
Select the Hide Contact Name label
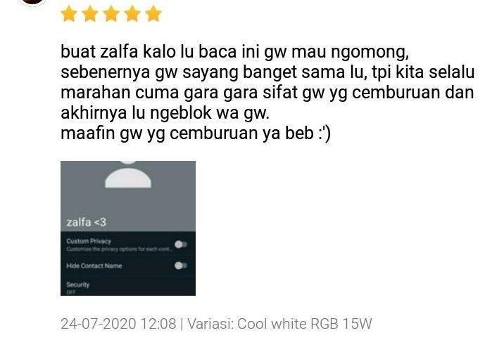pos(94,266)
